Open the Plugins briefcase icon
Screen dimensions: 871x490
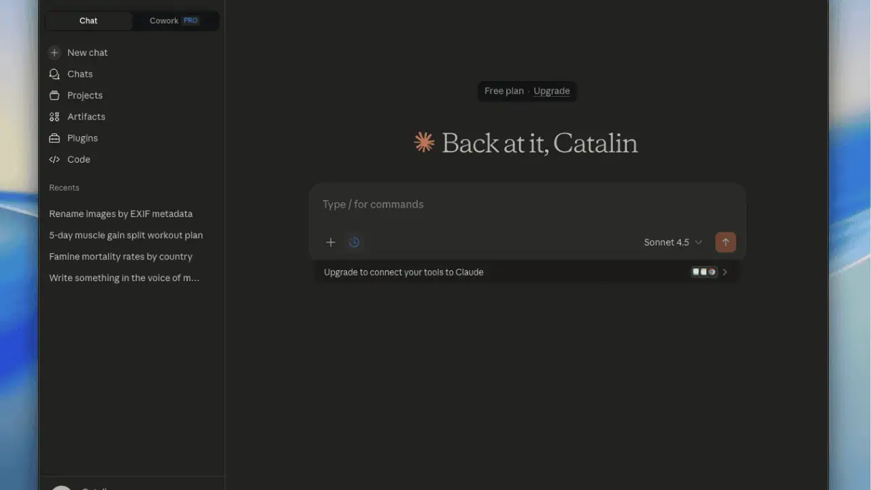[x=54, y=138]
